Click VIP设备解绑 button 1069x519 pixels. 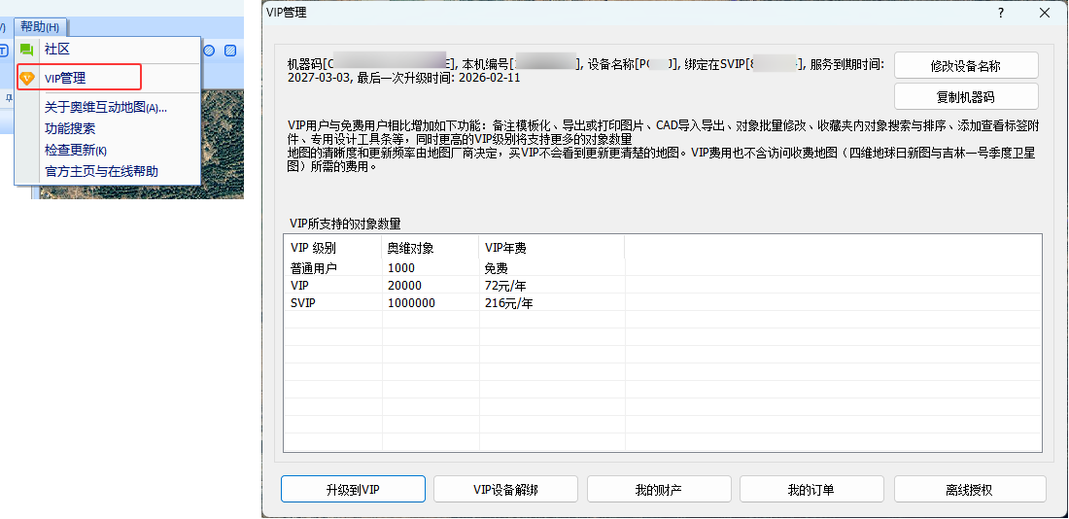tap(506, 489)
